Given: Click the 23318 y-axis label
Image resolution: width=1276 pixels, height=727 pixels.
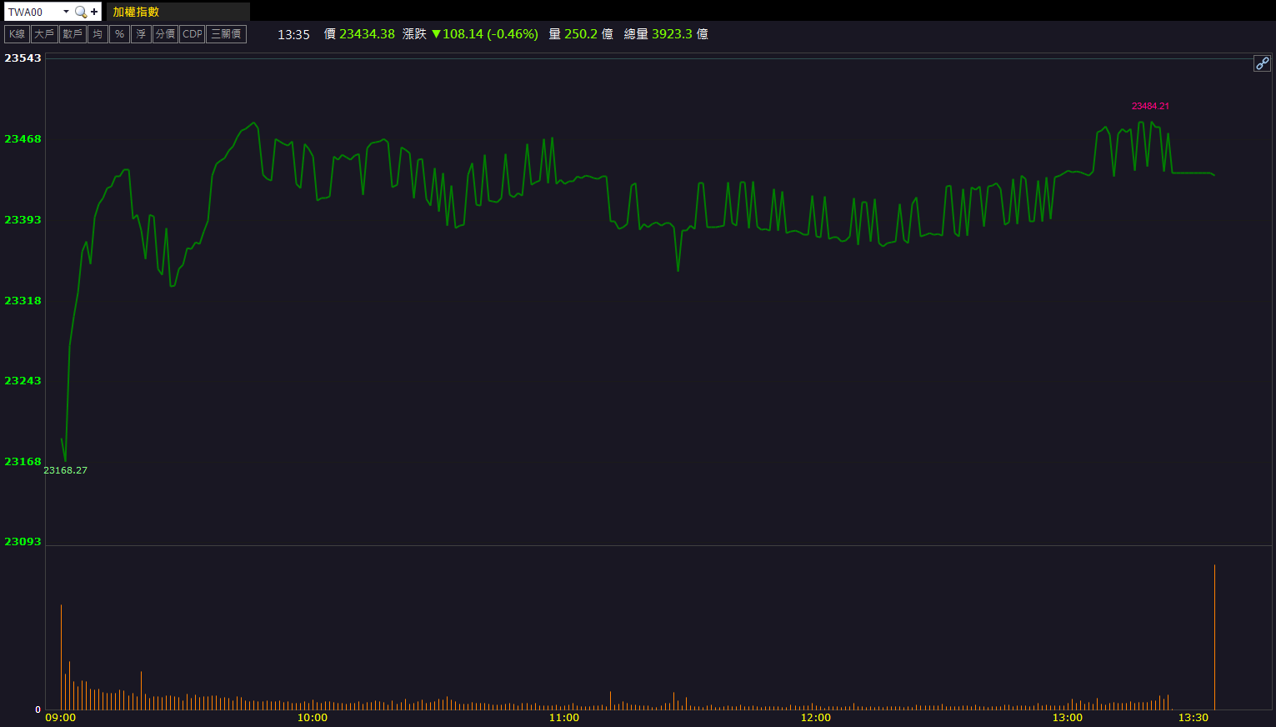Looking at the screenshot, I should (23, 300).
